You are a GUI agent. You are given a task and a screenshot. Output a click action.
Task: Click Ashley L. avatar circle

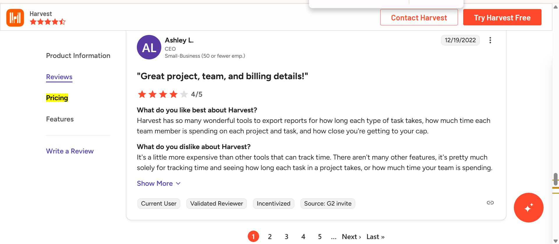click(149, 47)
